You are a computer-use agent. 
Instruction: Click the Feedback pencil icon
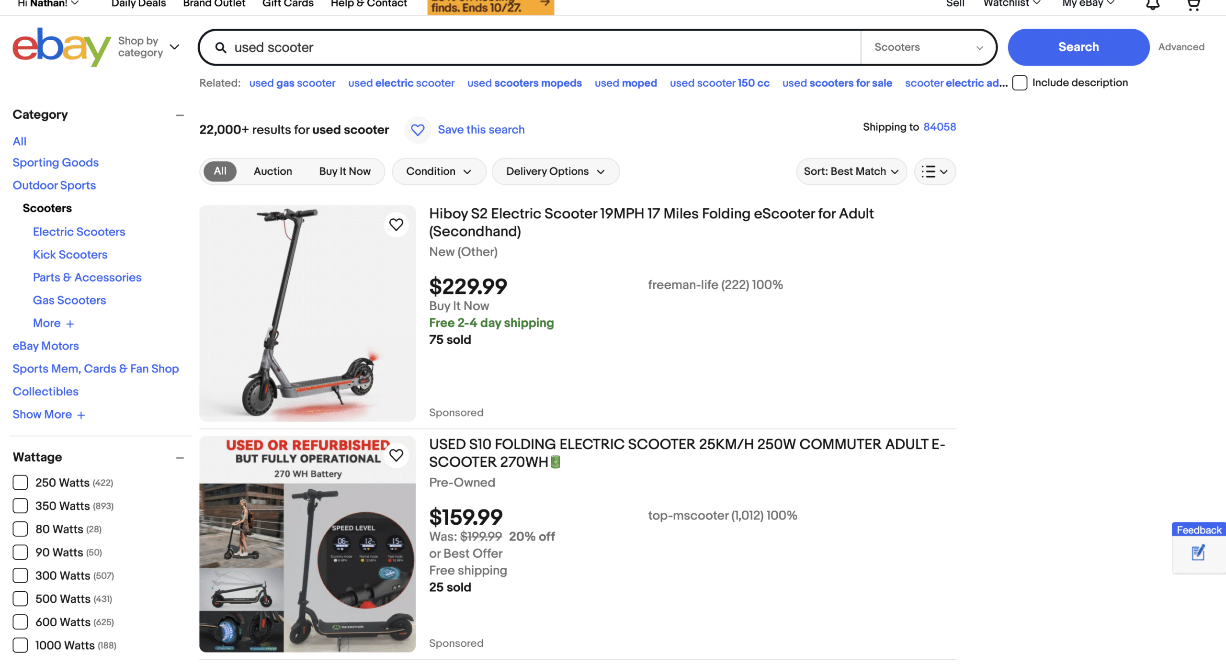(x=1198, y=553)
